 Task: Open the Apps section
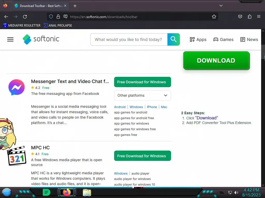(198, 39)
